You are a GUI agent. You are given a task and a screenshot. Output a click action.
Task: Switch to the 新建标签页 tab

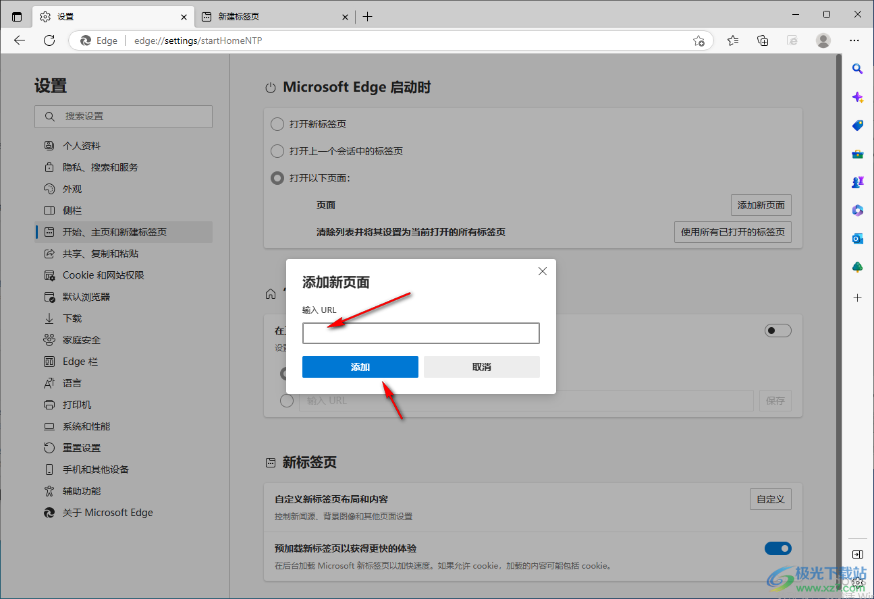(276, 17)
